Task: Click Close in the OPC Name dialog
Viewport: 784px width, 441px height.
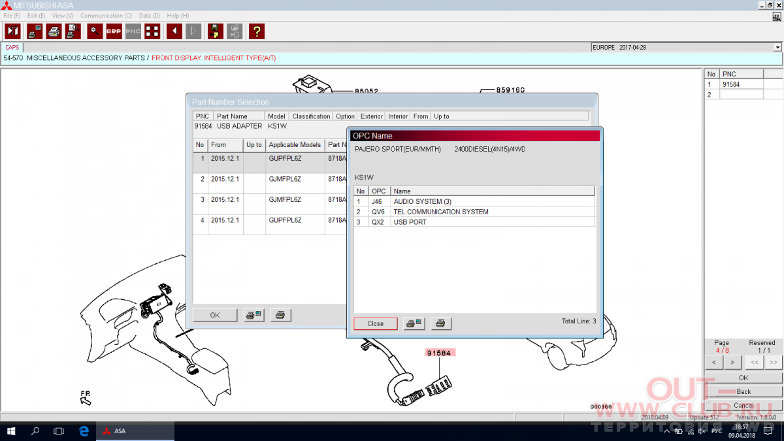Action: [x=376, y=323]
